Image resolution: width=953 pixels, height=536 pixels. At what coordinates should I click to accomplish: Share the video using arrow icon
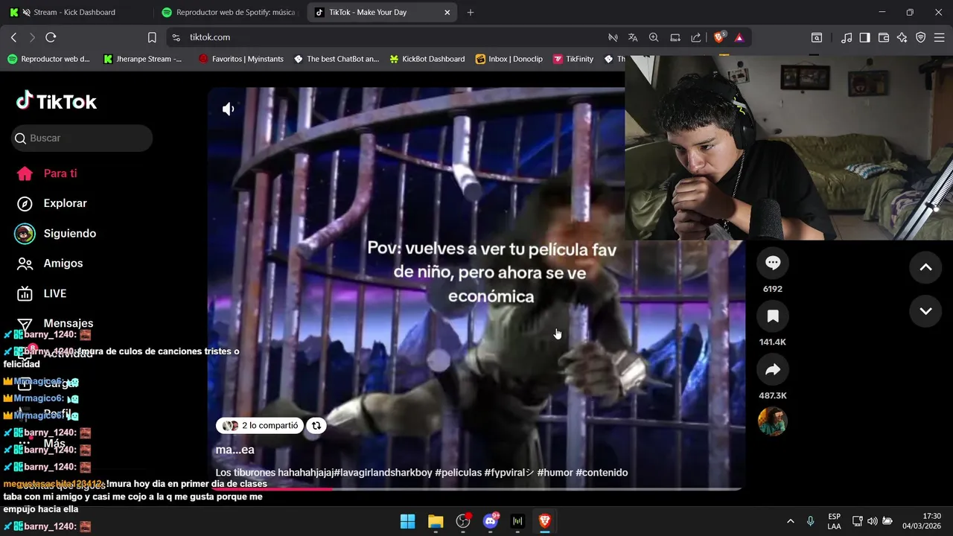point(773,370)
